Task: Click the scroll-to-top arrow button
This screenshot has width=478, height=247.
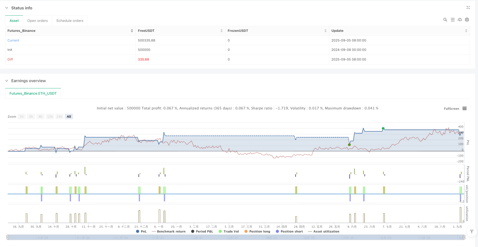Action: coord(472,232)
